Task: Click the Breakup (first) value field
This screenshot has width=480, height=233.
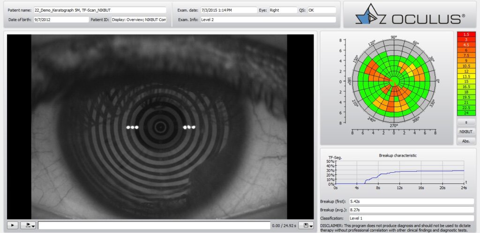Action: pos(411,201)
